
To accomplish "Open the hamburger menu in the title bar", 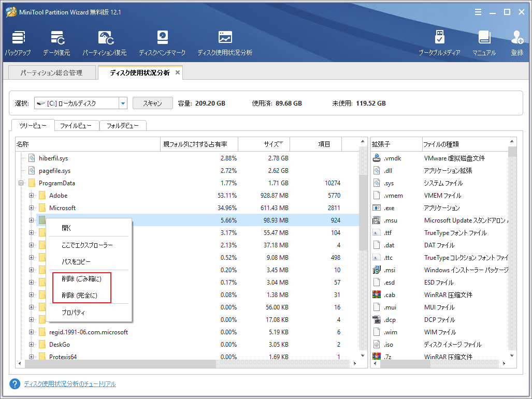I will point(478,12).
